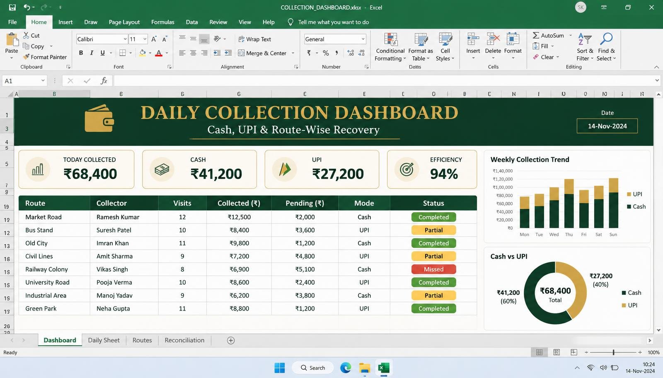Click the Undo arrow icon

coord(27,7)
